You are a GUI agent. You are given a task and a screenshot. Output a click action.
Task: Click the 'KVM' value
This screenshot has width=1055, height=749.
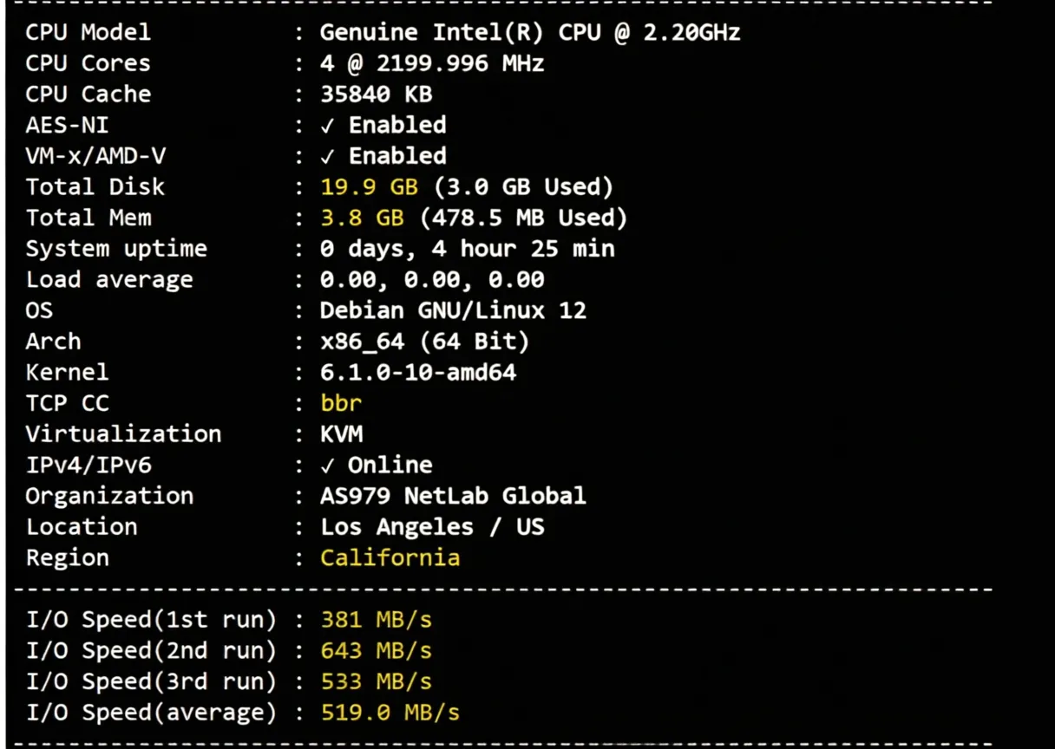click(x=341, y=434)
